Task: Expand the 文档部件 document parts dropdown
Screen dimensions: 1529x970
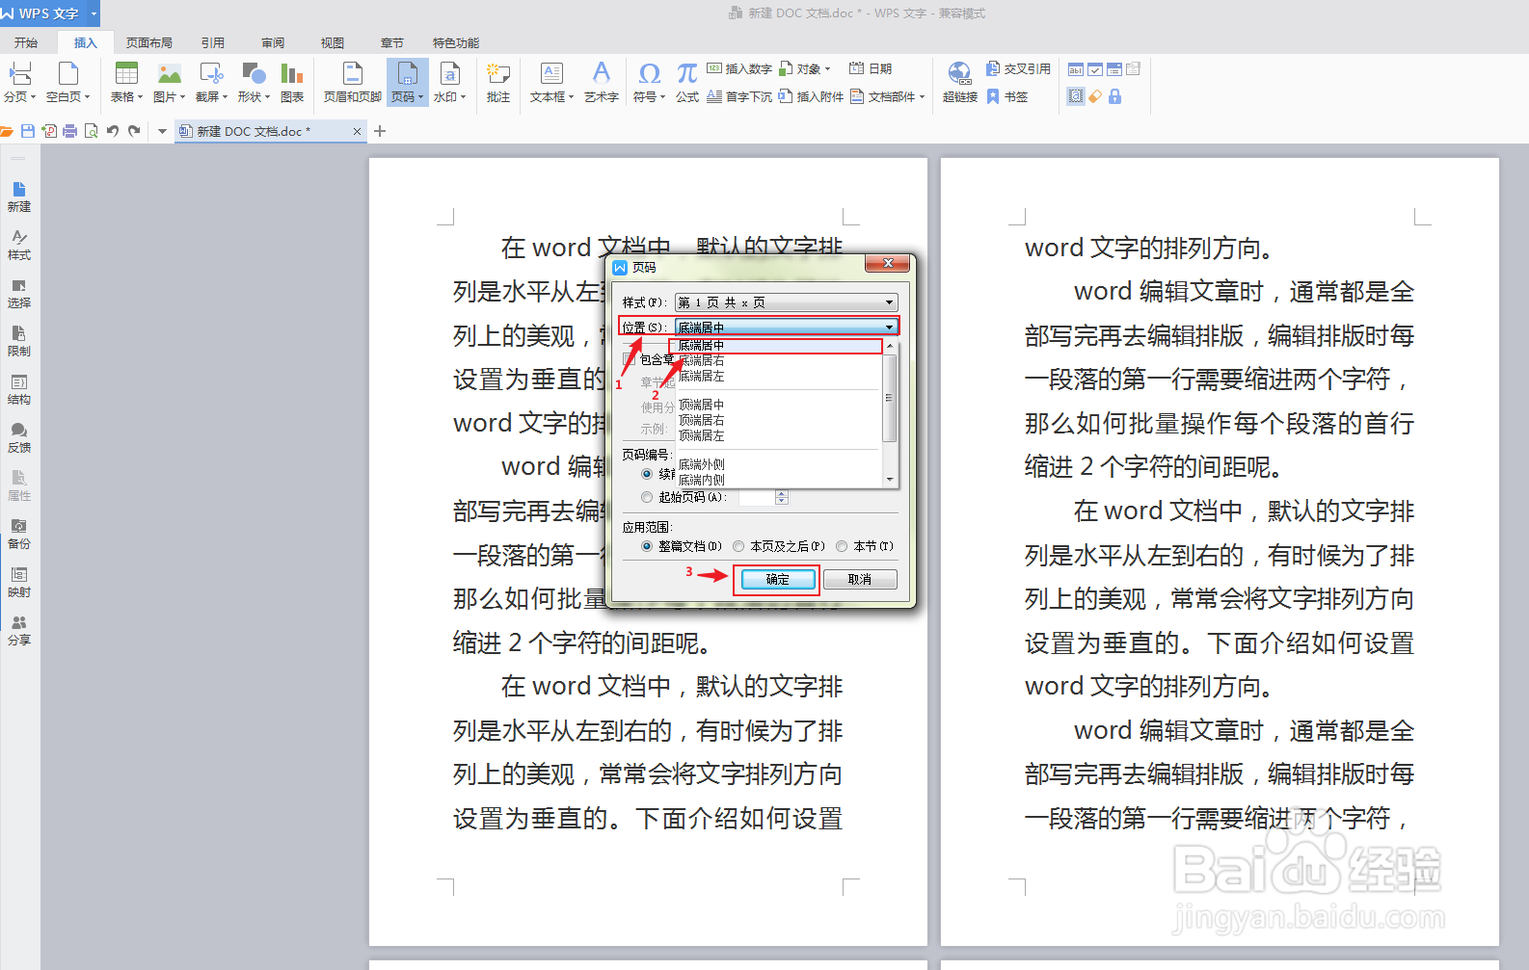Action: pos(922,97)
